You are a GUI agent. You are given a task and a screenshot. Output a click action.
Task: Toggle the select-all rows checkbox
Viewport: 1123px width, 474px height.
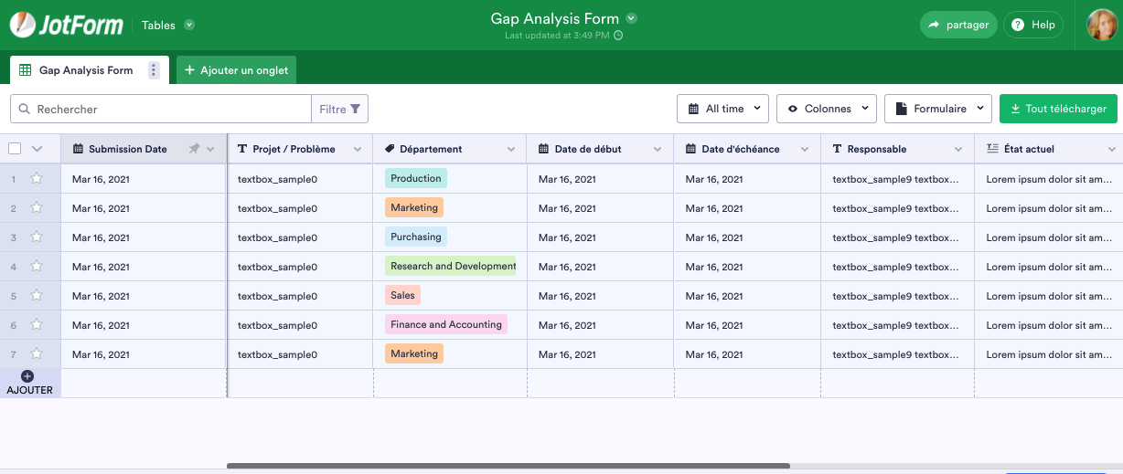[x=15, y=149]
